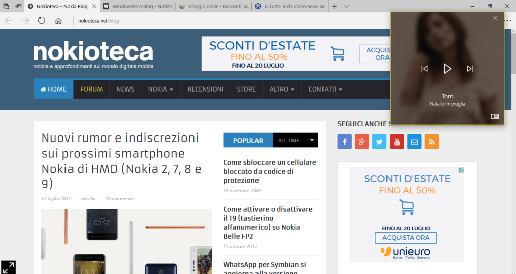516x274 pixels.
Task: Open browser more options ellipsis
Action: click(x=509, y=21)
